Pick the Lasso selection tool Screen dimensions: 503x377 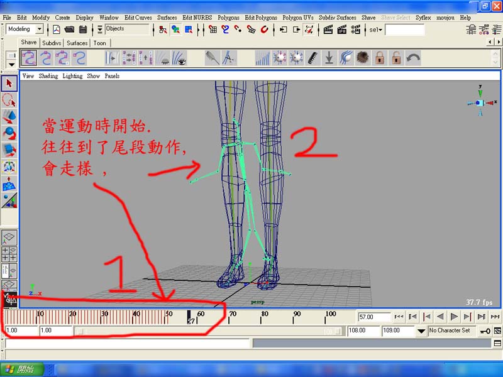pos(9,100)
